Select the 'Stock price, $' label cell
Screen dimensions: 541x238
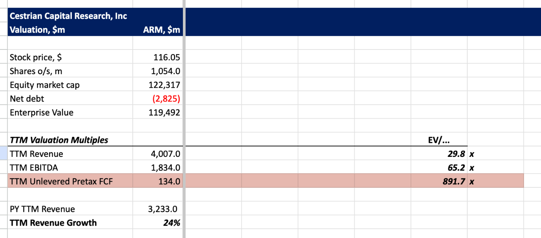[x=70, y=57]
